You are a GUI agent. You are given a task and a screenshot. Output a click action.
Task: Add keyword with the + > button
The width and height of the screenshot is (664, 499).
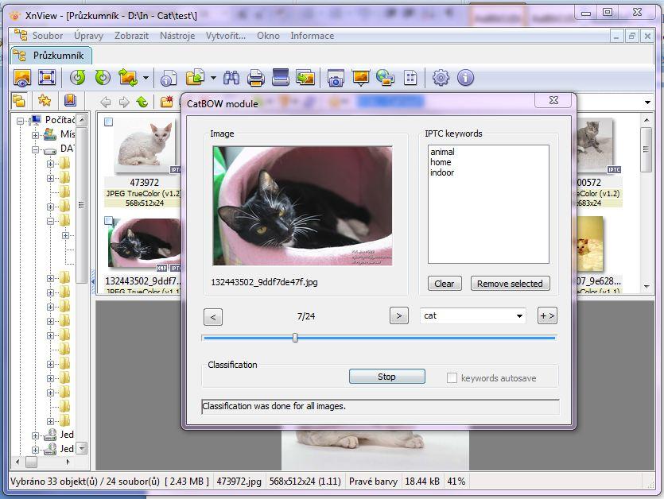click(547, 315)
